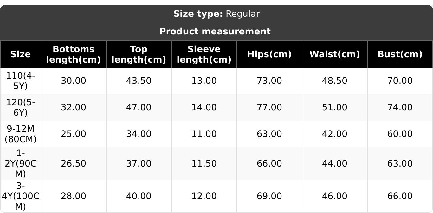Click the 77.00 hips value
Image resolution: width=433 pixels, height=213 pixels.
point(269,107)
